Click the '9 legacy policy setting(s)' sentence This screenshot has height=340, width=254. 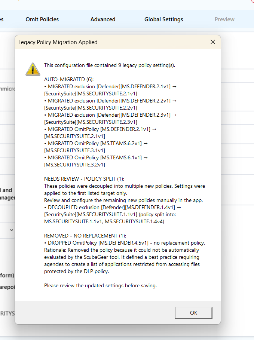click(110, 65)
